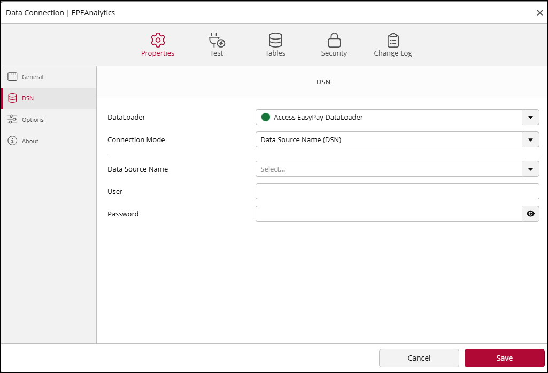Expand the DataLoader dropdown
Screen dimensions: 548x373
[x=530, y=117]
